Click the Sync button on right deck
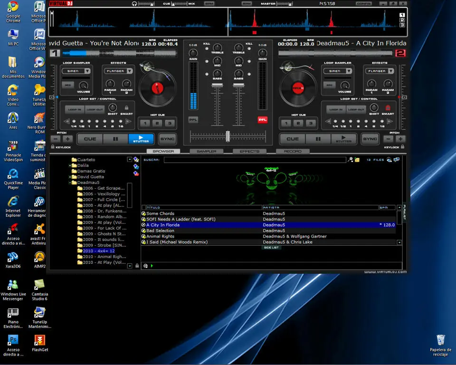The width and height of the screenshot is (456, 365). coord(370,139)
